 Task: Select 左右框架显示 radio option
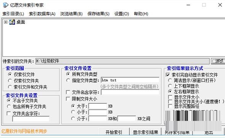click(x=170, y=91)
